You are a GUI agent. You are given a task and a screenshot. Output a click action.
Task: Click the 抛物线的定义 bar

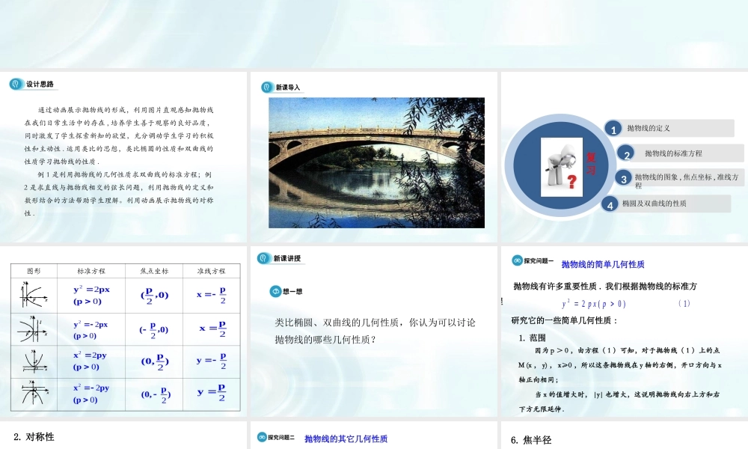tap(678, 128)
